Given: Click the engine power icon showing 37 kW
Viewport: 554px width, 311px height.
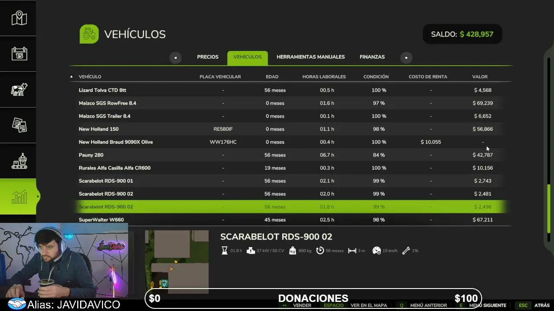Looking at the screenshot, I should pyautogui.click(x=251, y=251).
